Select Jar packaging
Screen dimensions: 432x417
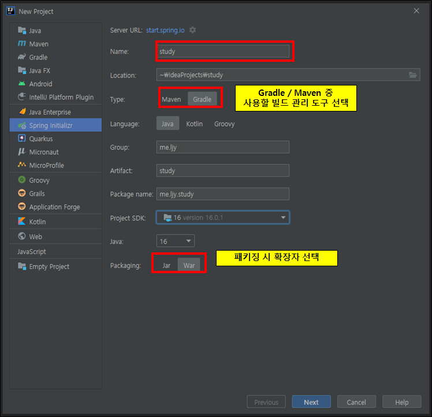(166, 266)
